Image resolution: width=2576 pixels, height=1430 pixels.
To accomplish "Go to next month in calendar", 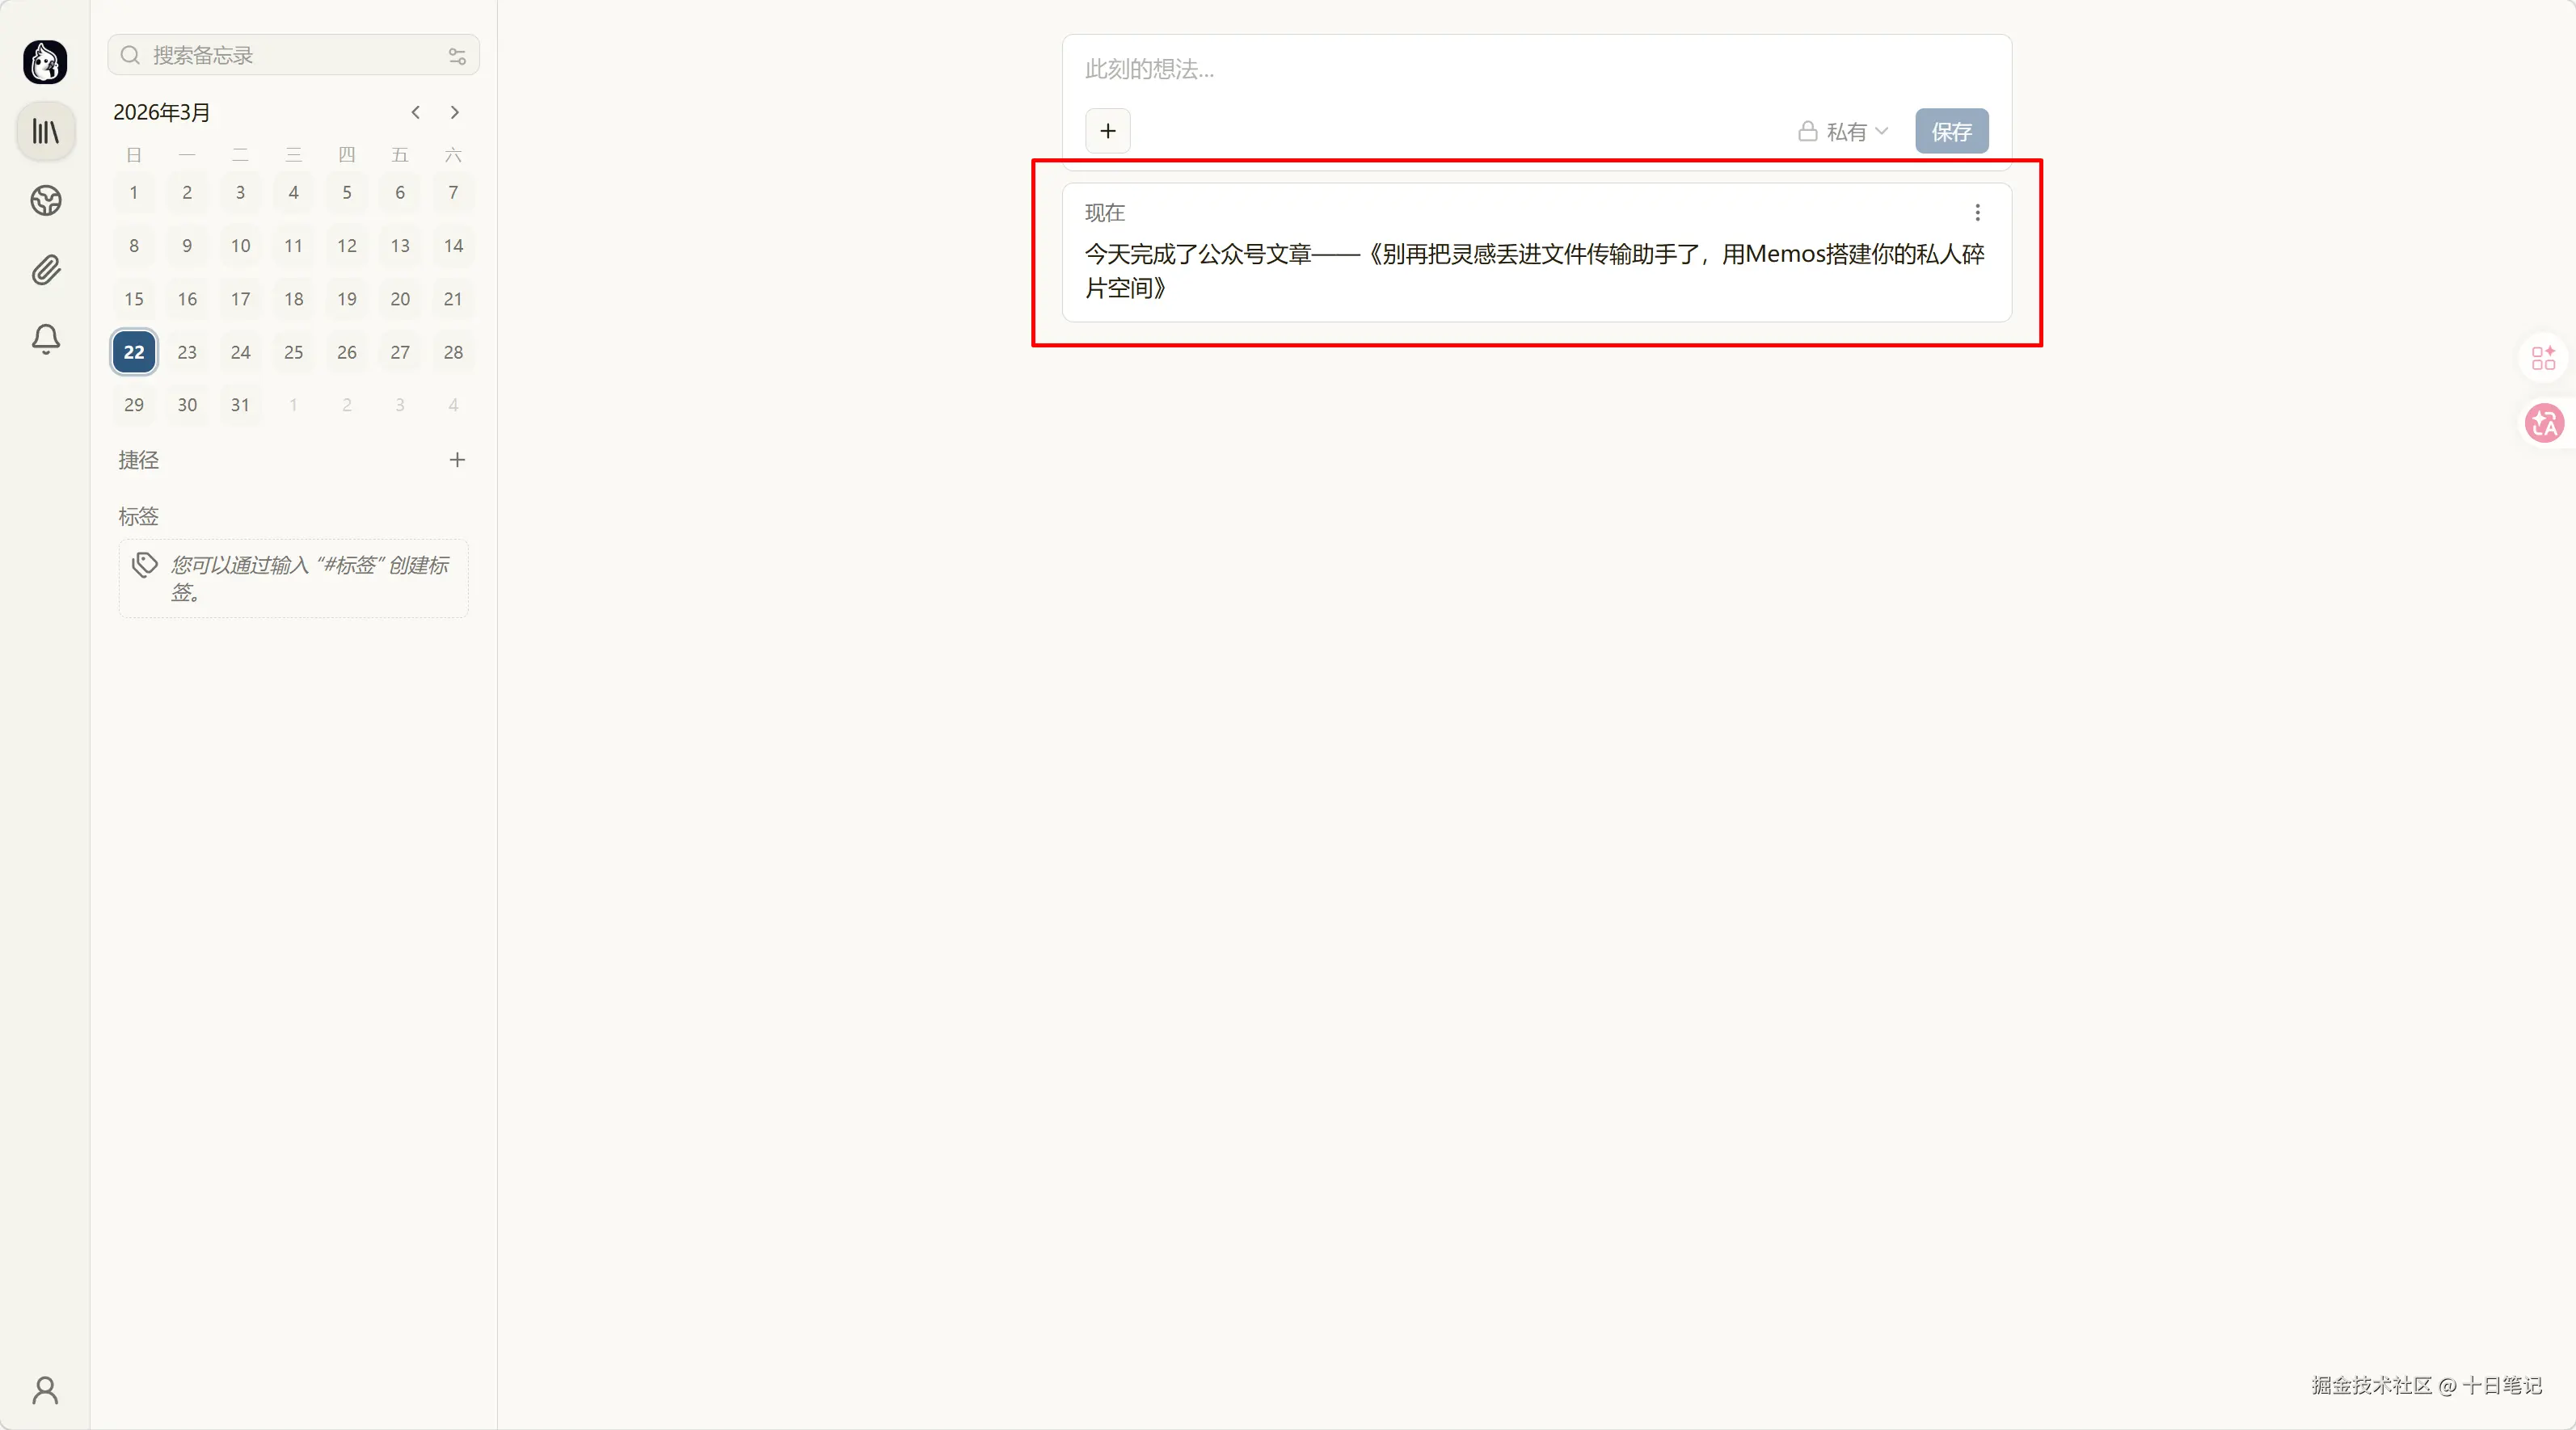I will (x=455, y=112).
